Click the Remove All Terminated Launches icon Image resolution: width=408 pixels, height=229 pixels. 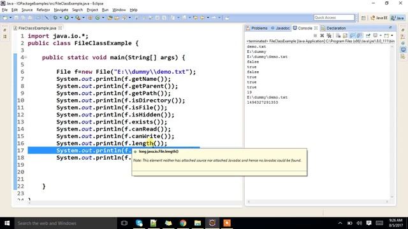329,36
